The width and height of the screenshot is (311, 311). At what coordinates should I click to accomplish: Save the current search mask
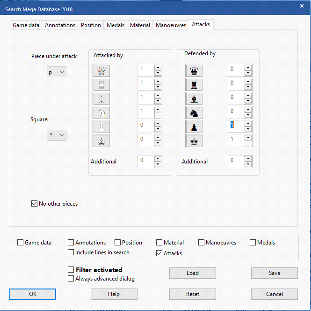click(275, 273)
